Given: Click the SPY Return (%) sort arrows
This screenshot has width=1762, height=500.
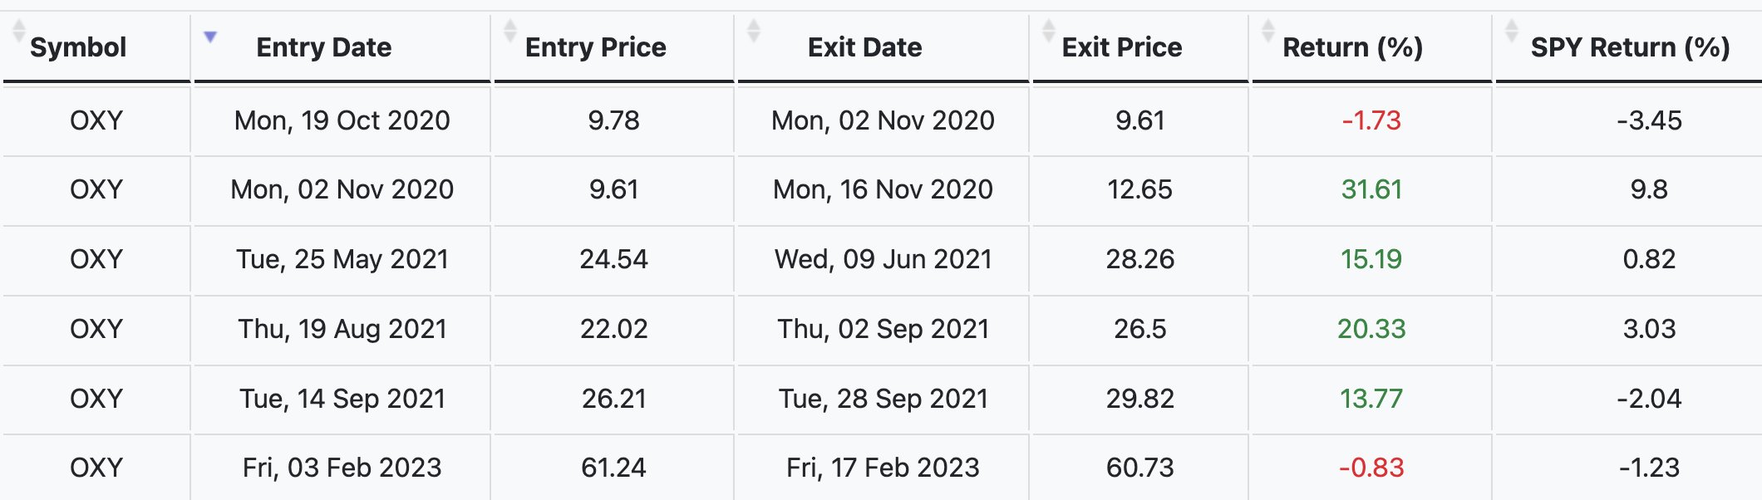Looking at the screenshot, I should pos(1512,31).
